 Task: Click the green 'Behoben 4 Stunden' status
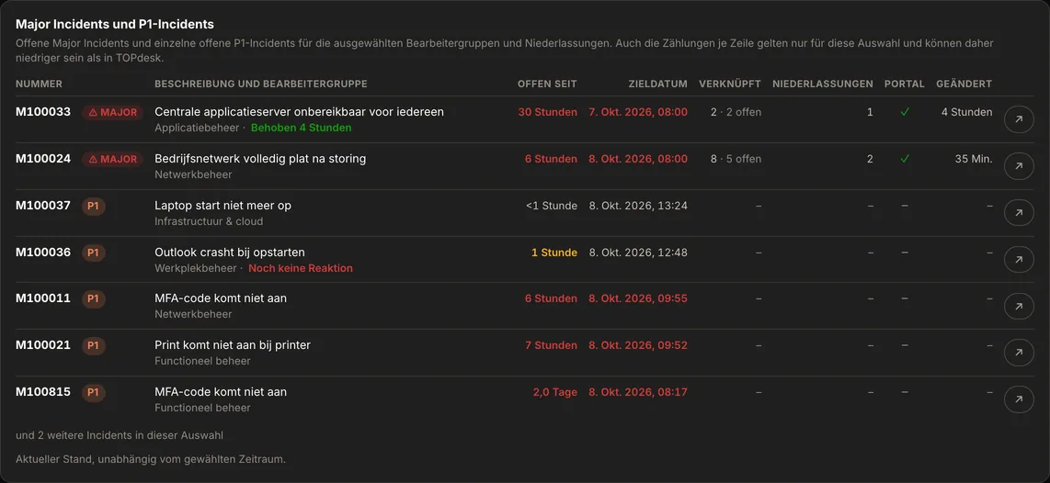[302, 128]
